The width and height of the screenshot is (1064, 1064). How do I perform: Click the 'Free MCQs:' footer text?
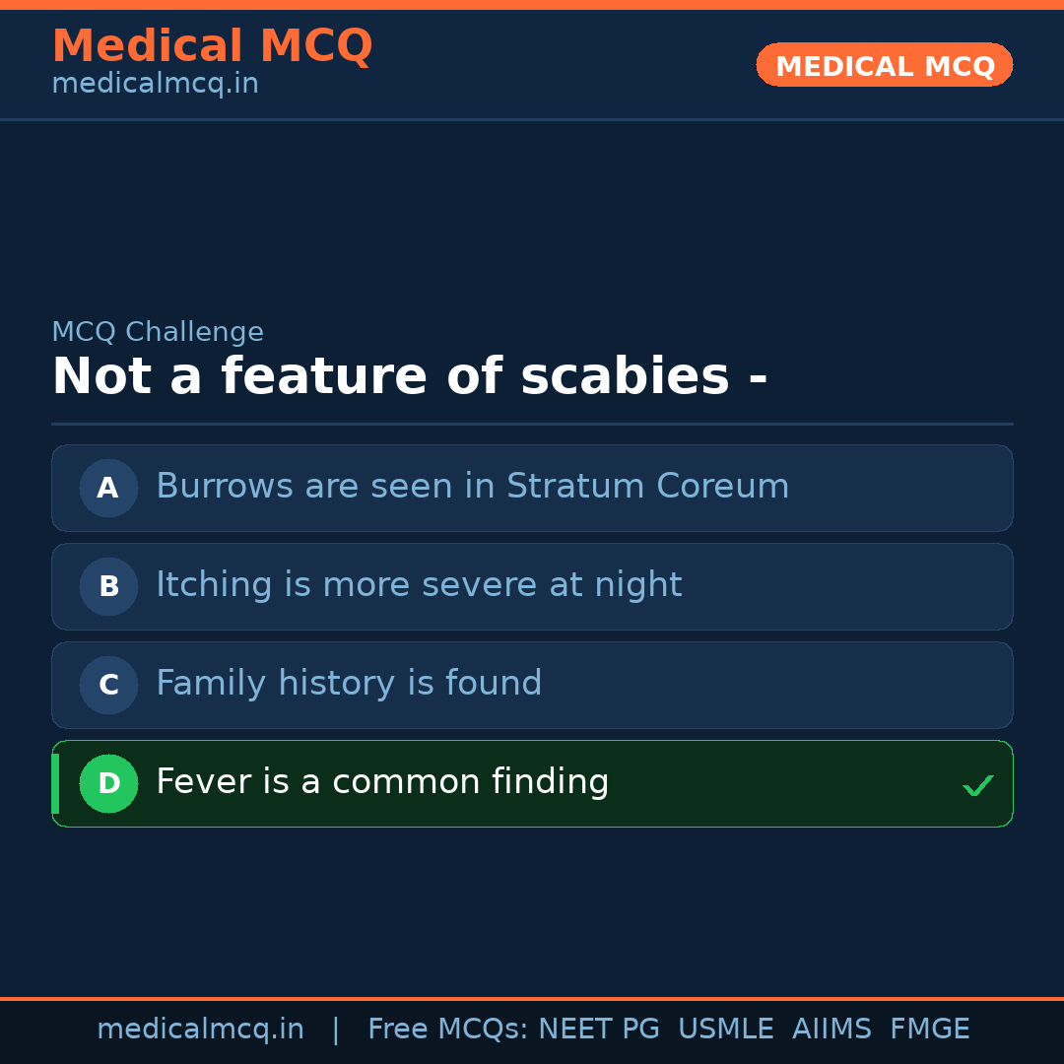pos(448,1030)
